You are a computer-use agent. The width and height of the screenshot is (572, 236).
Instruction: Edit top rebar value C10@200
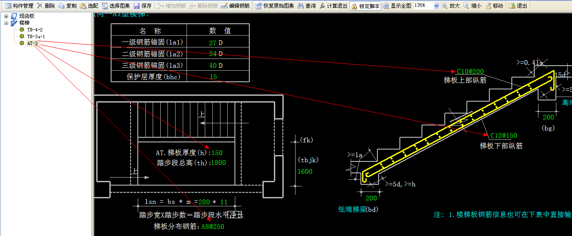click(470, 72)
